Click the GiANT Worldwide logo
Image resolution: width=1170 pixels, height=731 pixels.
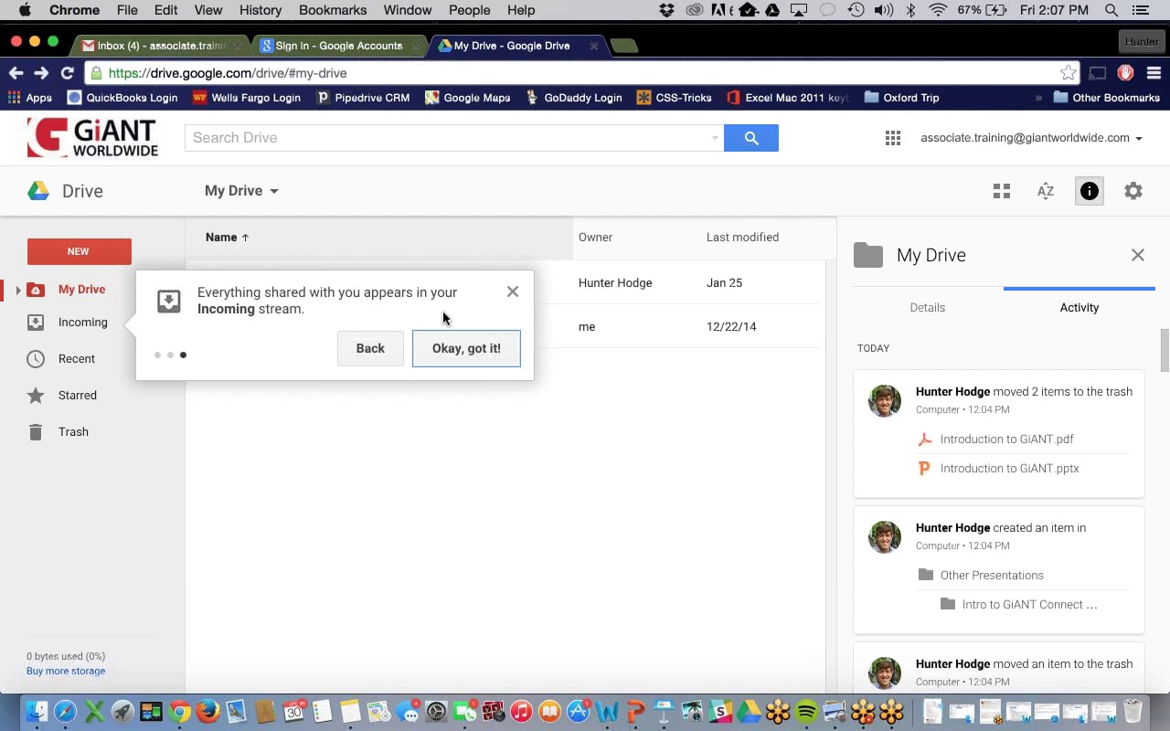pyautogui.click(x=92, y=137)
